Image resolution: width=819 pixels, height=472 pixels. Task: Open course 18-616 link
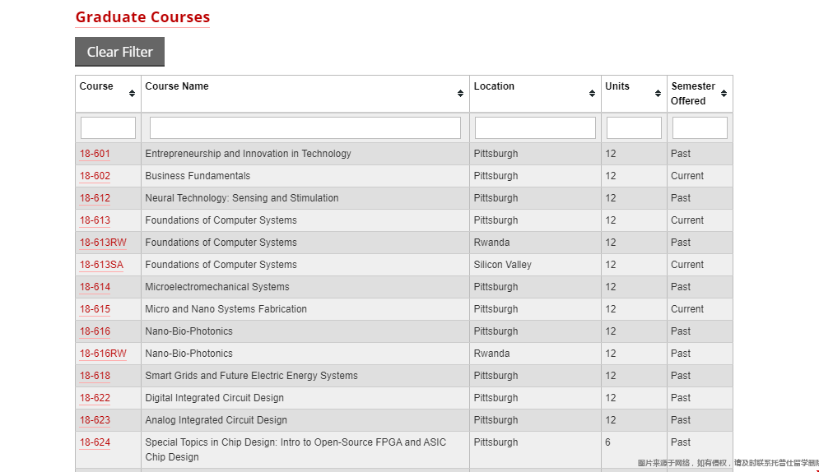click(x=95, y=331)
